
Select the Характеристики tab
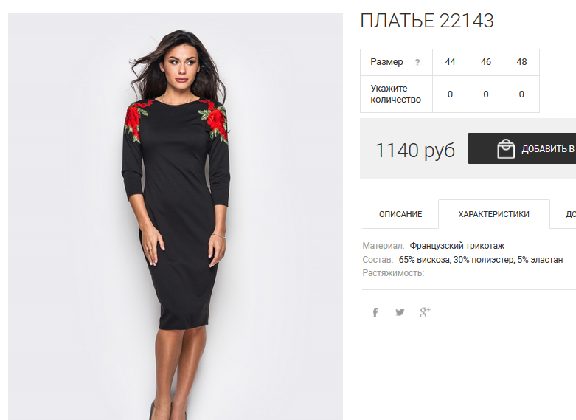(x=493, y=214)
